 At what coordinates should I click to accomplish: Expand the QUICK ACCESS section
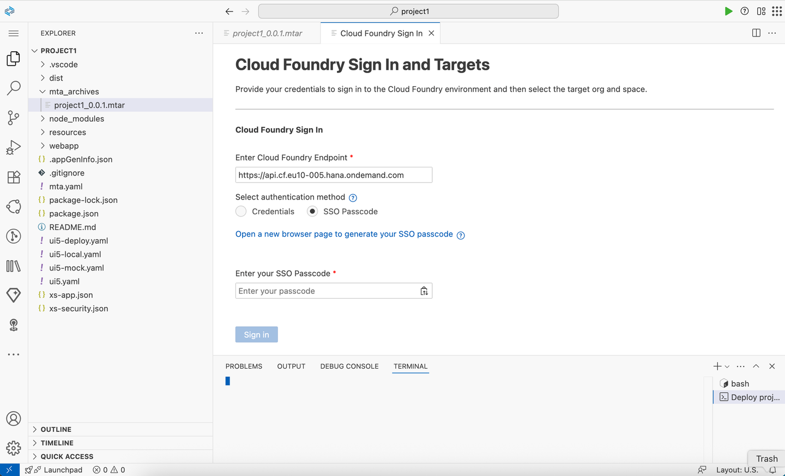click(120, 456)
